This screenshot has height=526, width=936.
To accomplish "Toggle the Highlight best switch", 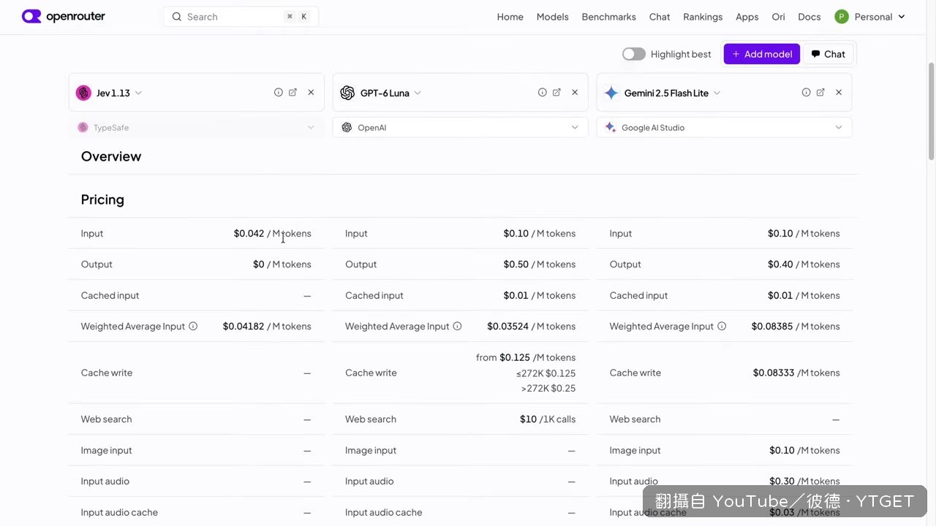I will coord(634,54).
